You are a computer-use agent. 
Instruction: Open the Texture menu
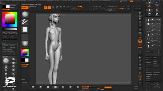point(87,3)
